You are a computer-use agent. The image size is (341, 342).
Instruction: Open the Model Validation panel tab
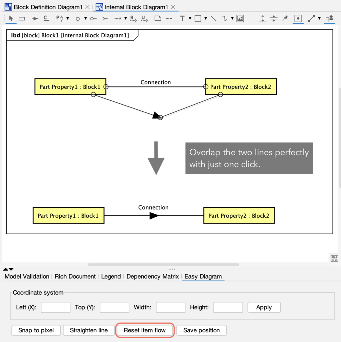click(x=26, y=276)
